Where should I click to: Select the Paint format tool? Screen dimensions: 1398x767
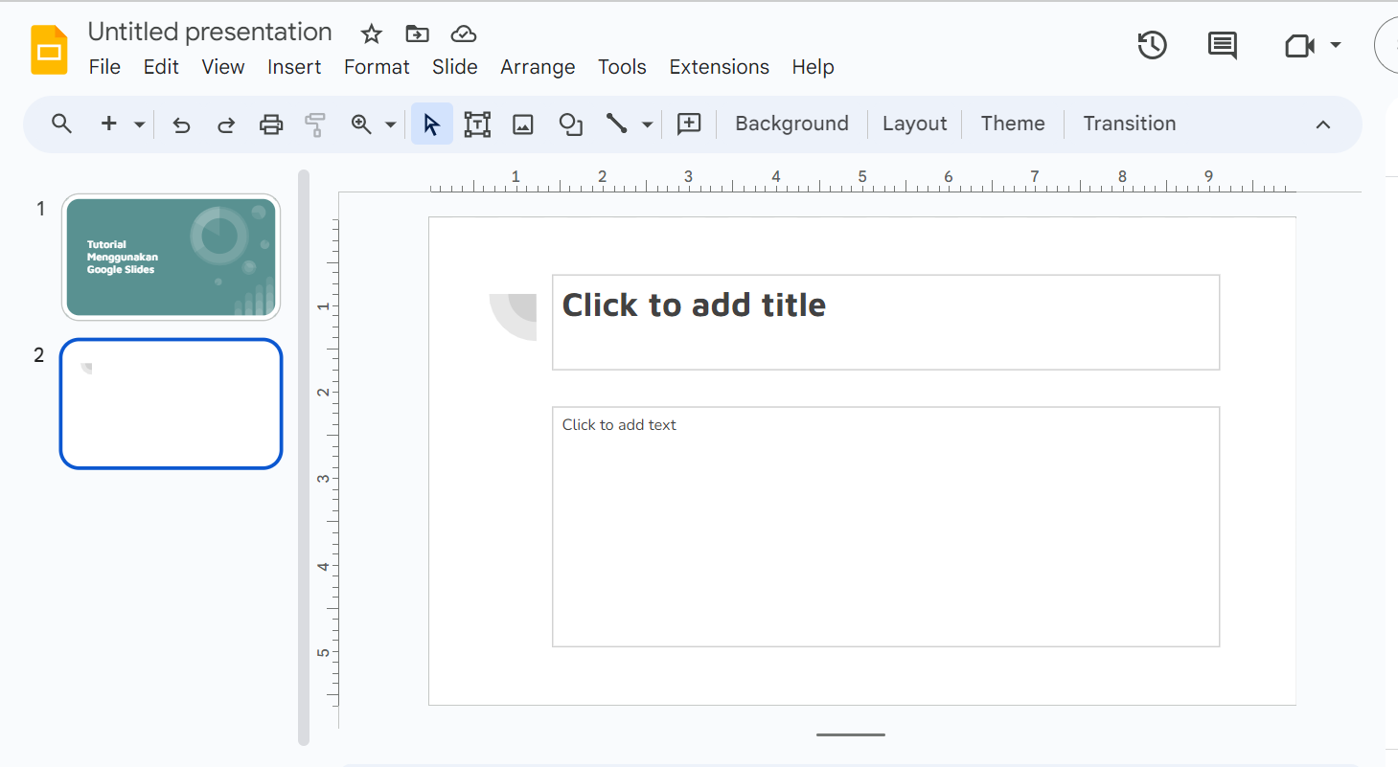[x=315, y=124]
